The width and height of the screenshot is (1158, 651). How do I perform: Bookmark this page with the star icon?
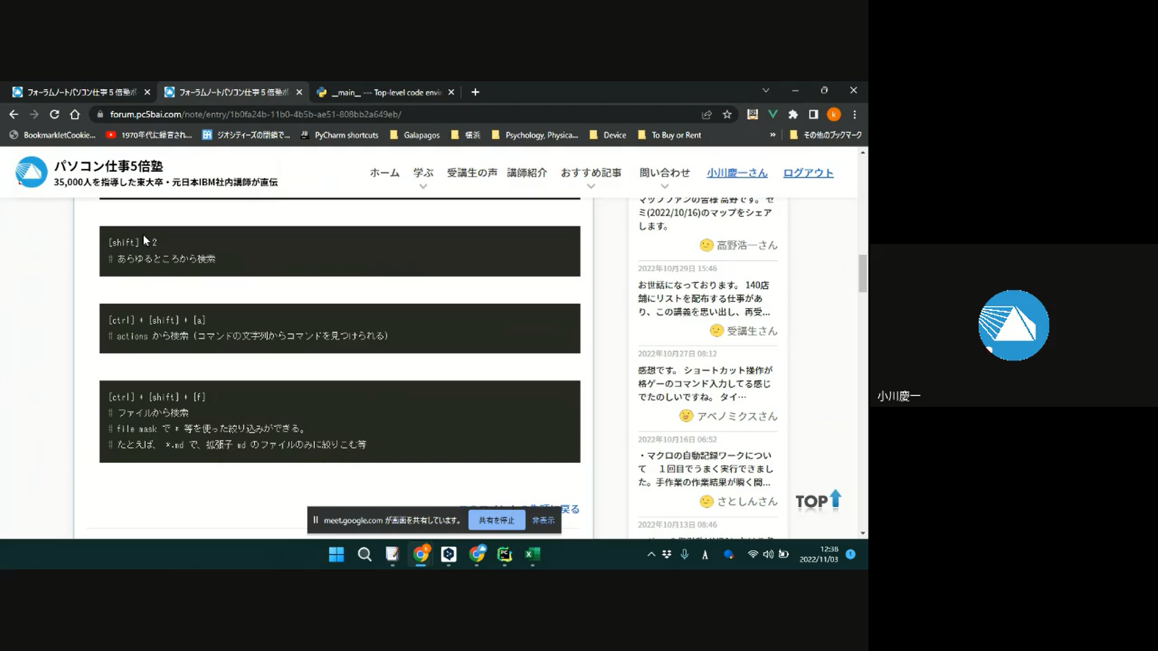coord(727,115)
